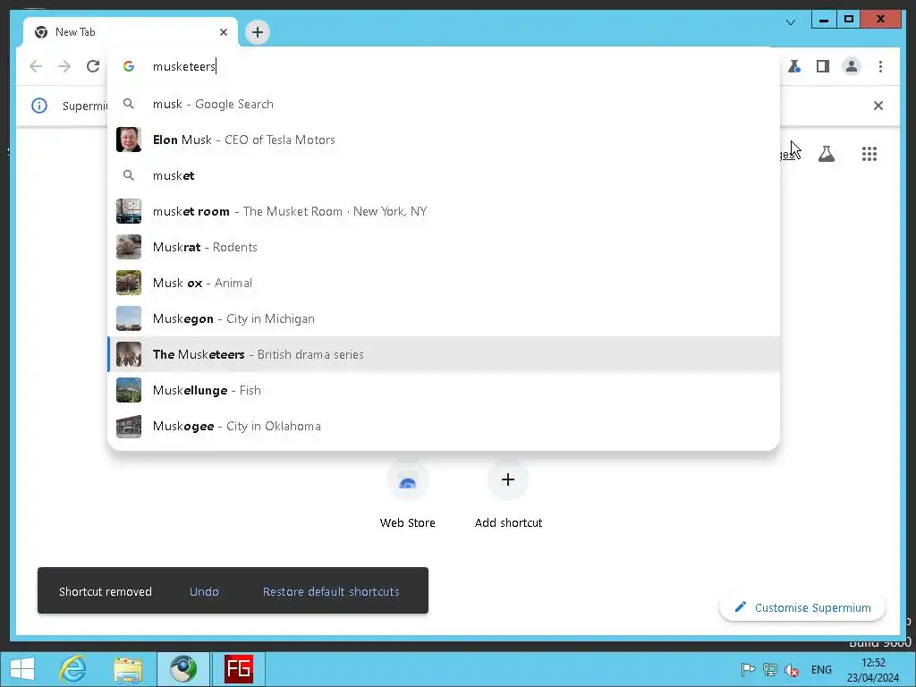Choose the 'Muskrat - Rodents' suggestion
Image resolution: width=916 pixels, height=687 pixels.
444,247
